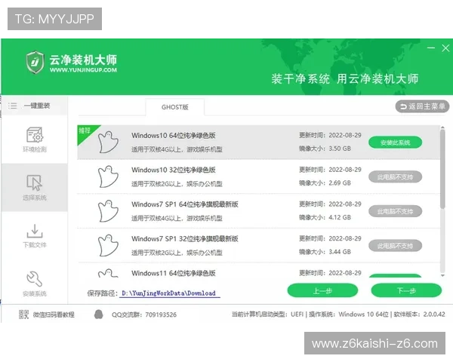Viewport: 453px width, 362px height.
Task: Open the 下载文件 download icon
Action: click(x=35, y=231)
